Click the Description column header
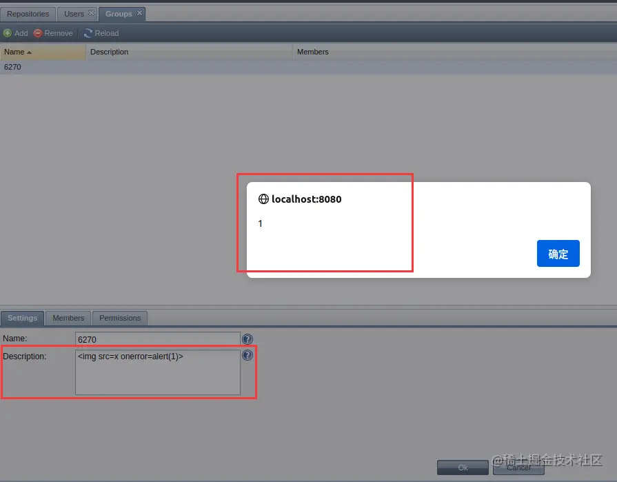This screenshot has height=482, width=617. (190, 52)
